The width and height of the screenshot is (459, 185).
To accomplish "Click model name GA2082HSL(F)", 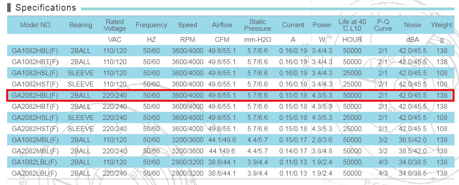I will tap(35, 118).
